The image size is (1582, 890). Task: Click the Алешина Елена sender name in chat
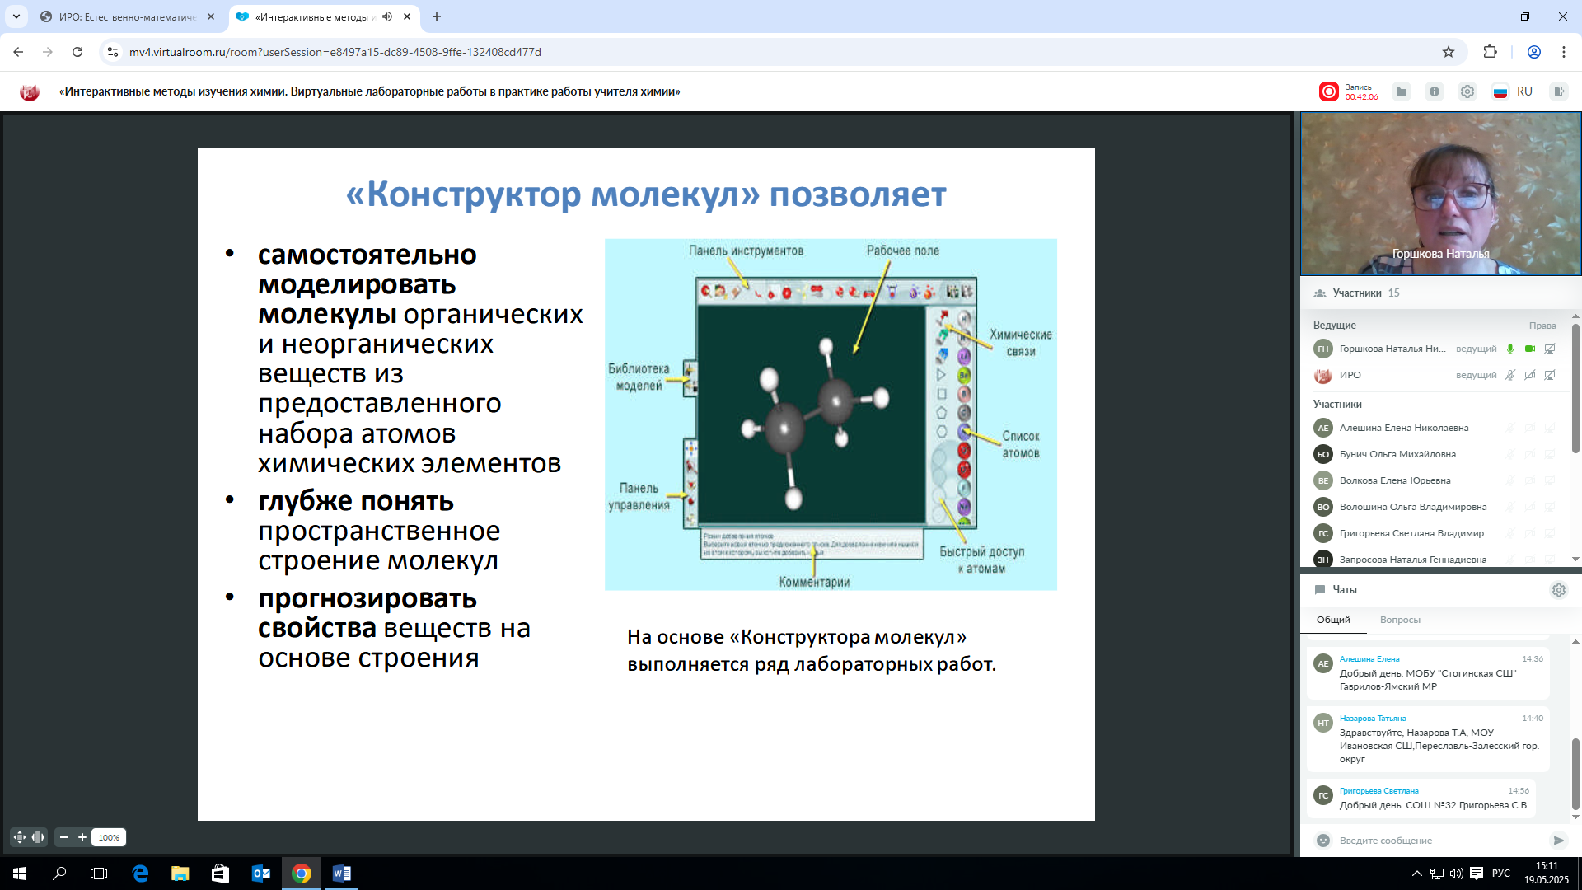pos(1369,659)
